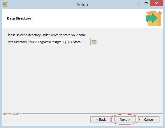Click the bold Data Directory heading
The height and width of the screenshot is (128, 165).
(19, 18)
